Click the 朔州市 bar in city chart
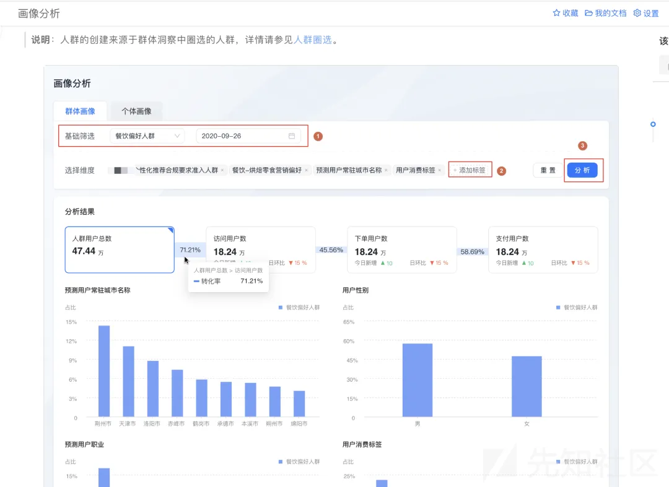 click(275, 402)
